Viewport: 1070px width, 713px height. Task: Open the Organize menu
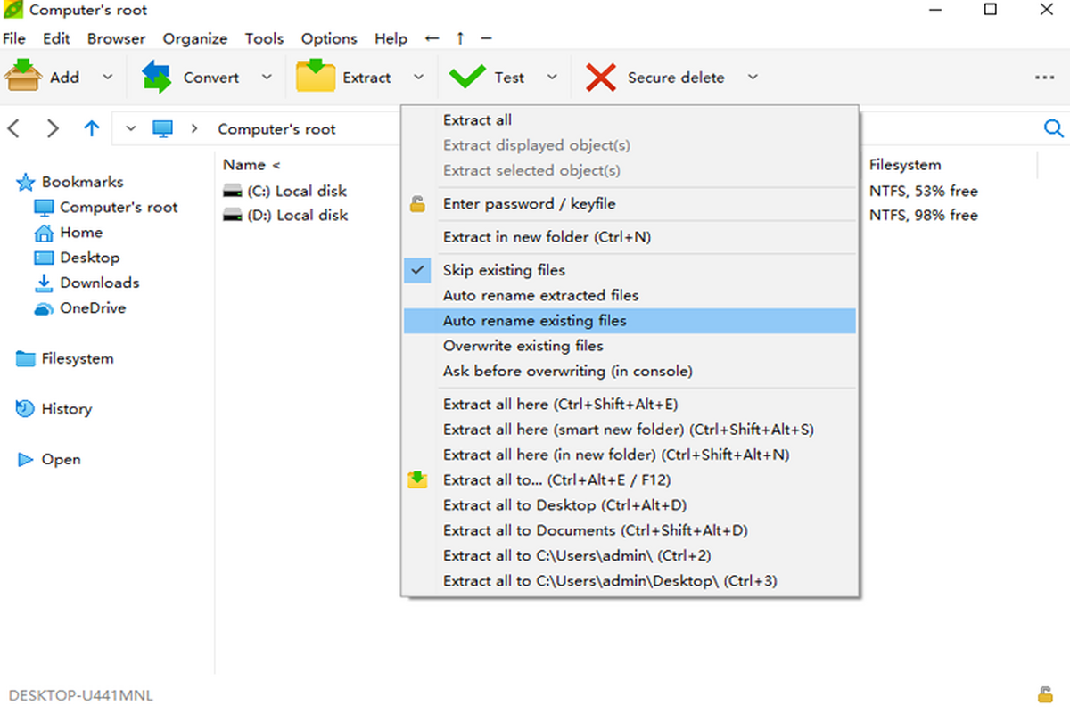click(x=194, y=38)
